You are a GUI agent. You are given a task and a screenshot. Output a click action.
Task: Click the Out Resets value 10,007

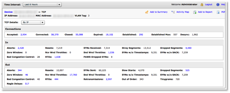tap(60, 70)
